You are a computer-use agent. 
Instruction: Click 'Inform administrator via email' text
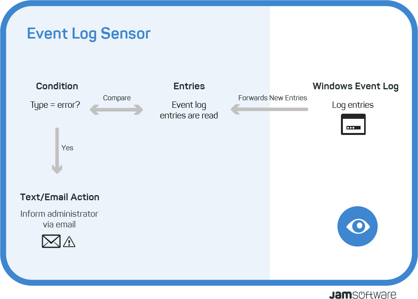coord(59,219)
